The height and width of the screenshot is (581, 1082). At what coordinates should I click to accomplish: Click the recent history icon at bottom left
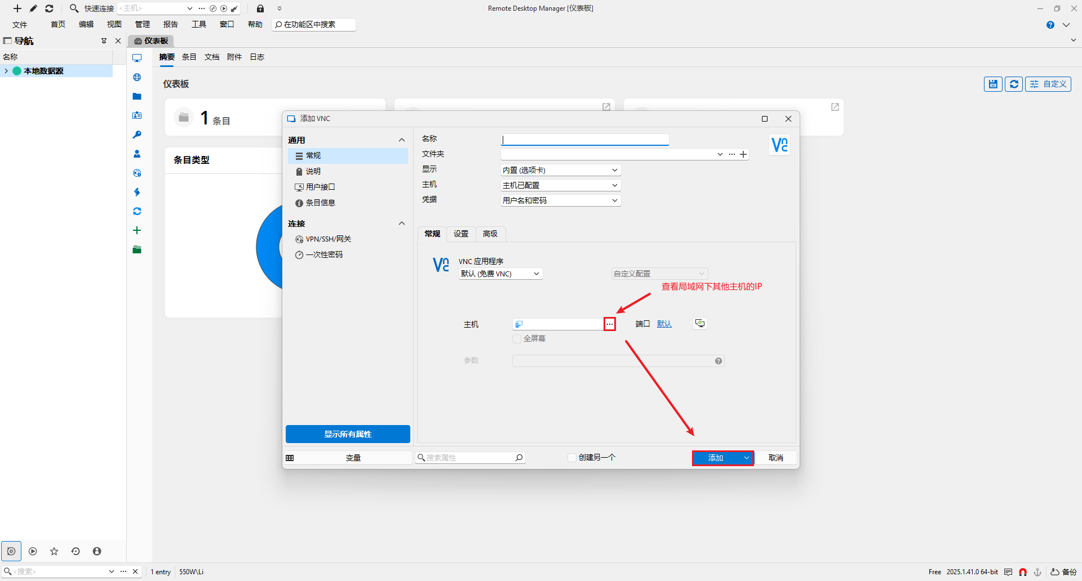click(76, 551)
